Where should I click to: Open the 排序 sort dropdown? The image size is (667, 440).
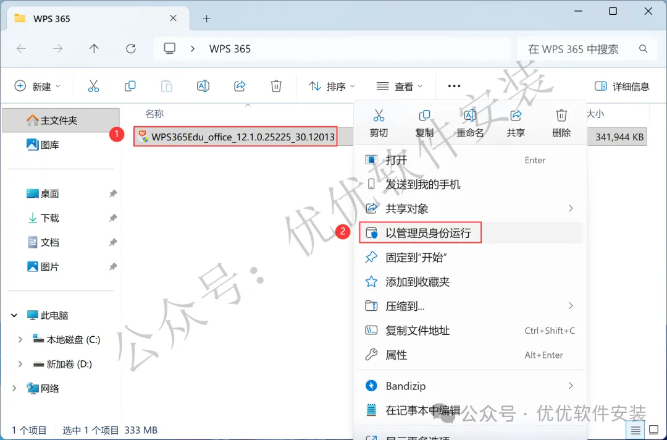click(332, 87)
